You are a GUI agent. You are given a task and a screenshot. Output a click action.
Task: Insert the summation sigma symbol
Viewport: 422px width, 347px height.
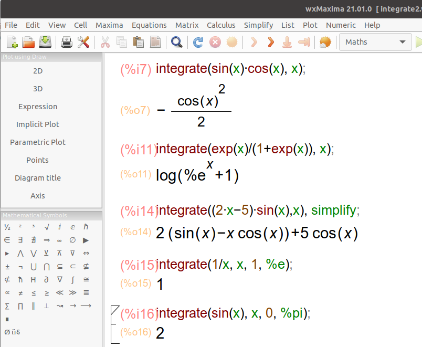(7, 306)
